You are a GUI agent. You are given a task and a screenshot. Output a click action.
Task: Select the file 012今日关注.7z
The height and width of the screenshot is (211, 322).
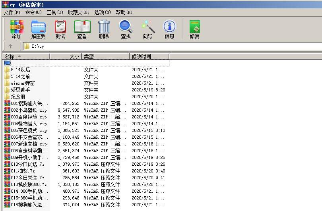click(x=27, y=178)
